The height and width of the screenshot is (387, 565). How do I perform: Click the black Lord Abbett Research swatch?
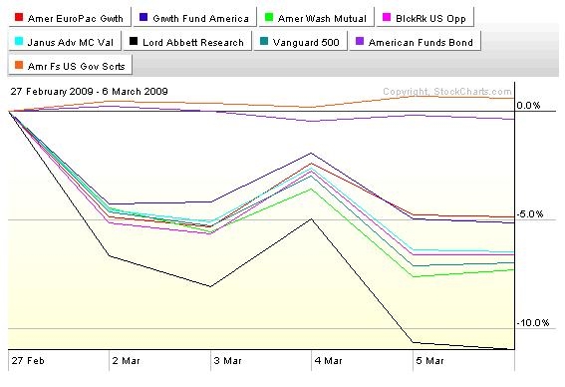click(x=134, y=41)
